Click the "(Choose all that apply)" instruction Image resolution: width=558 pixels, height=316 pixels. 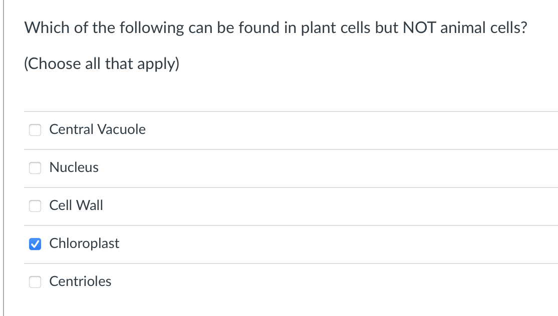[x=102, y=64]
